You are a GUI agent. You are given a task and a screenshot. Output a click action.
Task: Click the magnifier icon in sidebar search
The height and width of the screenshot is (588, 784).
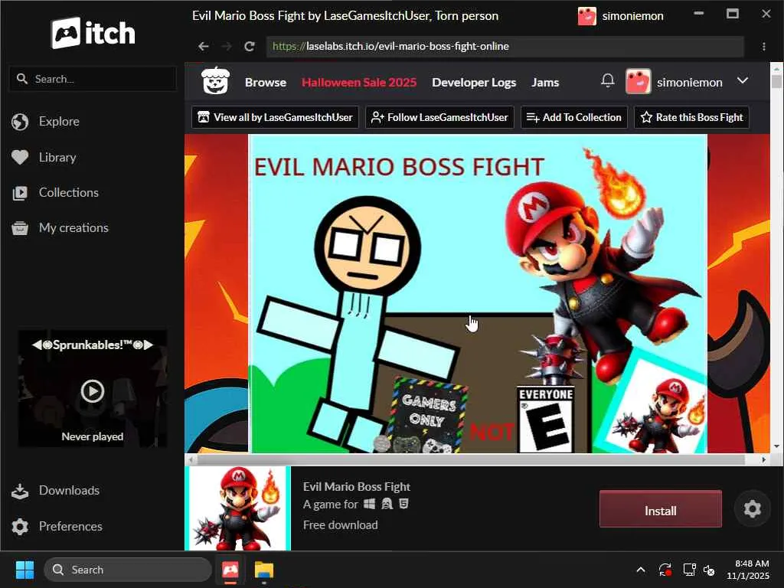(21, 79)
